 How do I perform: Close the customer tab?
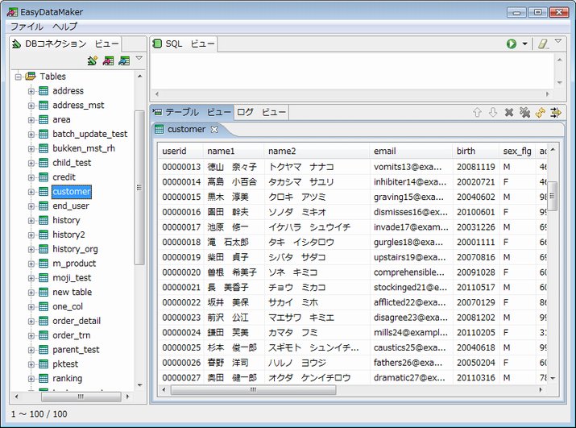215,129
